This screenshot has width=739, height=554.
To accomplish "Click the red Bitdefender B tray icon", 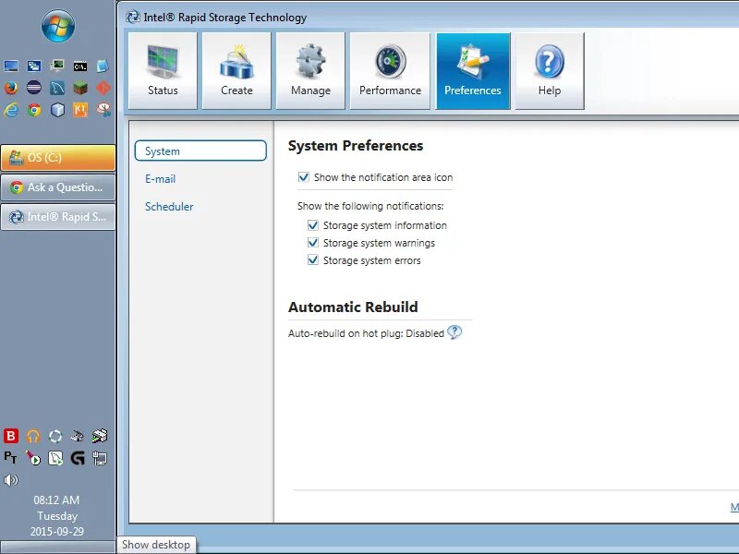I will click(x=11, y=436).
